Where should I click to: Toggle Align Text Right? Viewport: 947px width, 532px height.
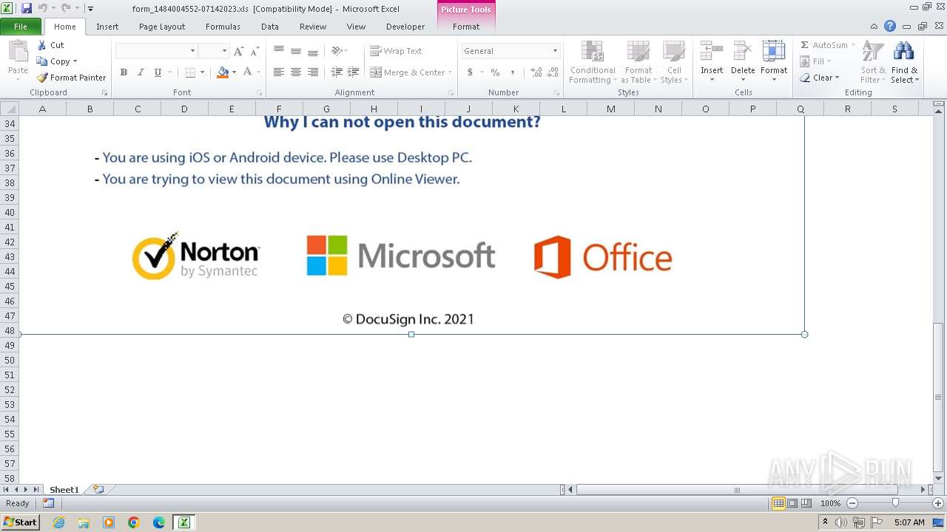pos(313,72)
